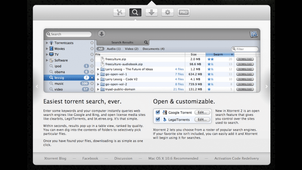Expand the Torrentcasts category
This screenshot has height=170, width=302.
coord(47,43)
